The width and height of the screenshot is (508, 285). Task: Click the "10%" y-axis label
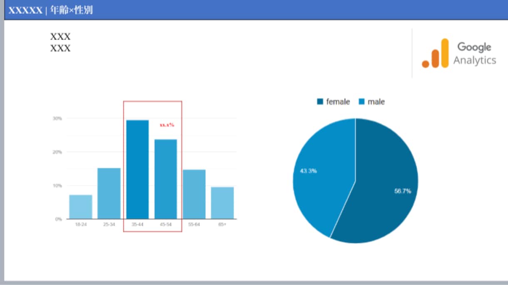[x=57, y=186]
